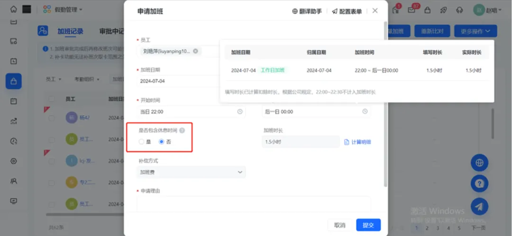512x236 pixels.
Task: Click the 22:00 ~ 后一日00:00 cell in popup
Action: coord(376,71)
